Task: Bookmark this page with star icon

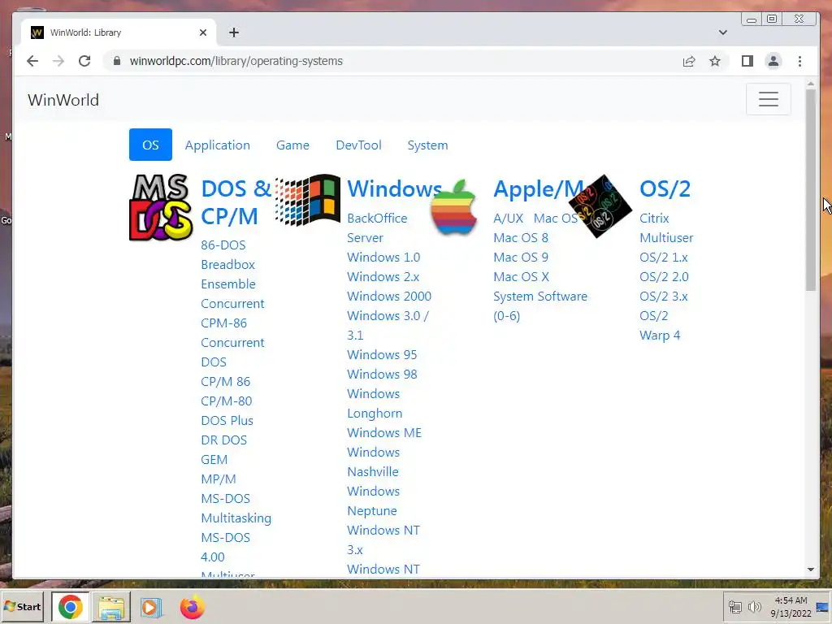Action: point(715,61)
